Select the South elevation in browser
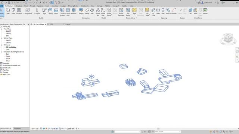This screenshot has height=134, width=239. coord(8,58)
